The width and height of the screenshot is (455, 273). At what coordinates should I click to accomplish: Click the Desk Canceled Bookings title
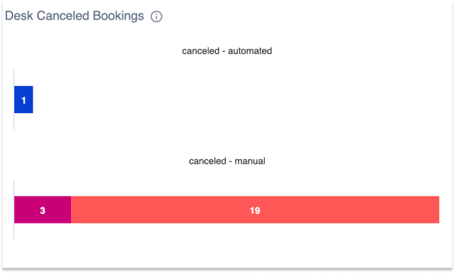tap(74, 16)
